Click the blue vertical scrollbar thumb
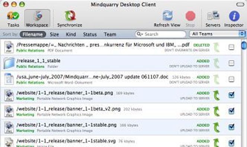This screenshot has width=247, height=147. (x=244, y=45)
